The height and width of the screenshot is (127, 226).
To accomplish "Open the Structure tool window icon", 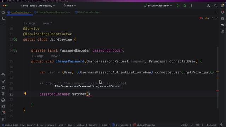I will pos(3,19).
